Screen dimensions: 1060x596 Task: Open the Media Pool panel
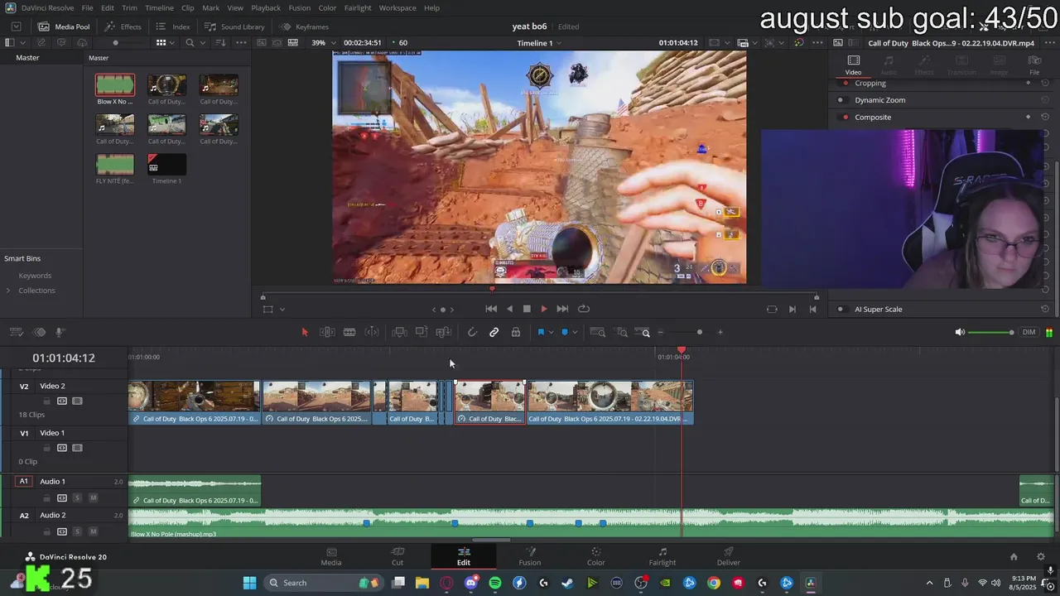click(x=64, y=26)
